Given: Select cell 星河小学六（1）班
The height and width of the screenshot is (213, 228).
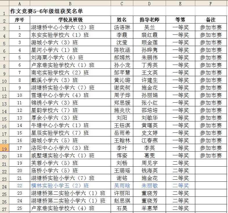Looking at the screenshot, I should (x=70, y=50).
